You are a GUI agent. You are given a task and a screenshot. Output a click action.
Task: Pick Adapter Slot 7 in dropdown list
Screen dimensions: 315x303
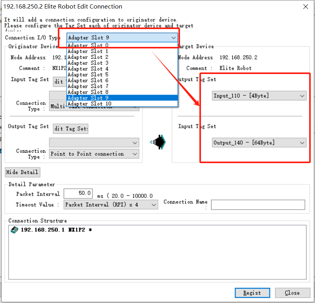point(88,86)
